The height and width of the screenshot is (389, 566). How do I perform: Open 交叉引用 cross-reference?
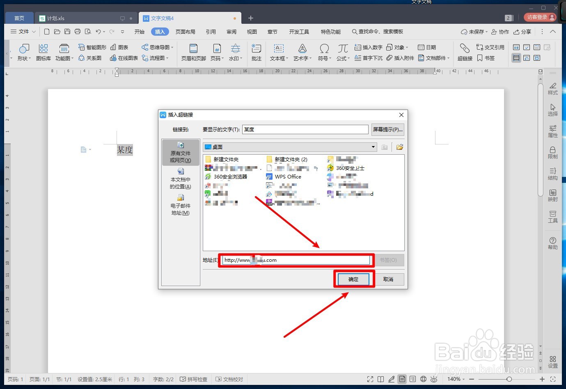[x=490, y=47]
